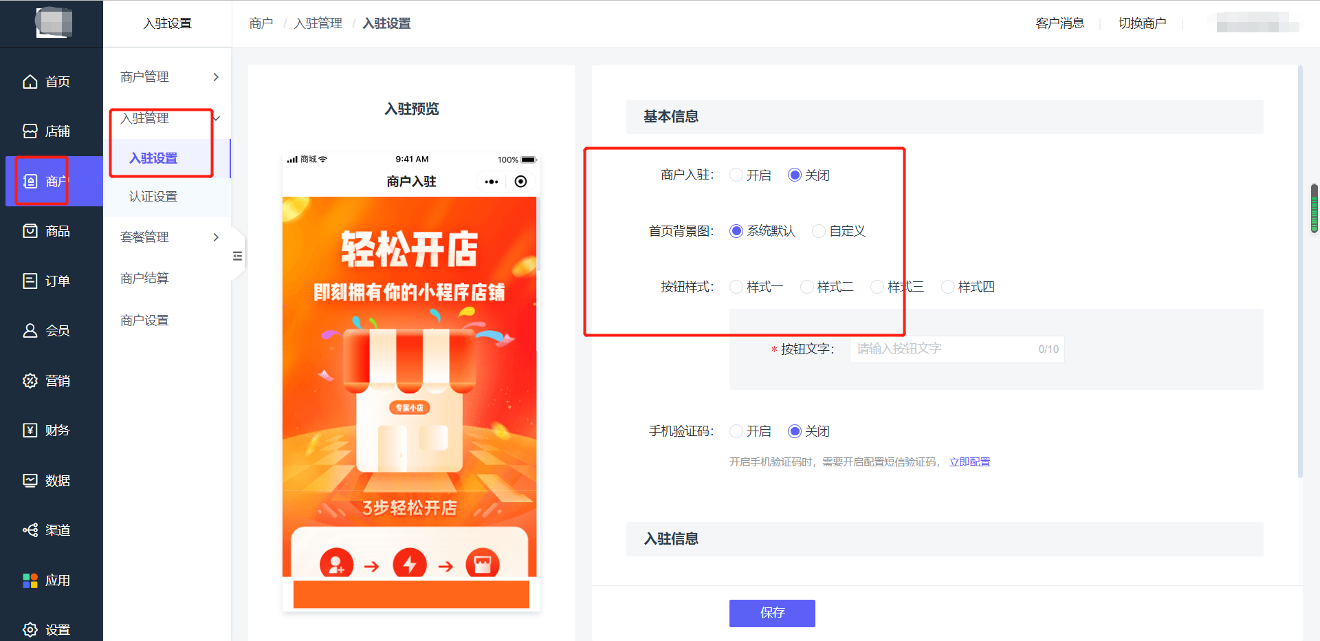Open 认证设置 menu item
The width and height of the screenshot is (1320, 641).
pyautogui.click(x=153, y=197)
